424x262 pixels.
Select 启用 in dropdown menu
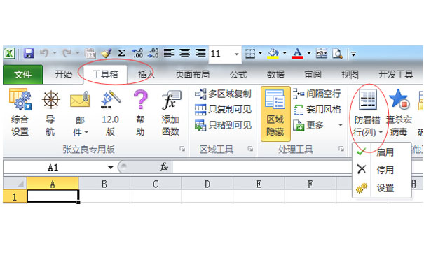(x=381, y=152)
